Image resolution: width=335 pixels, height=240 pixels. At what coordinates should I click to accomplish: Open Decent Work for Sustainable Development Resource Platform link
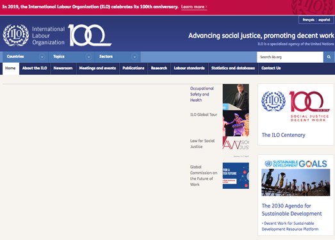[x=290, y=226]
